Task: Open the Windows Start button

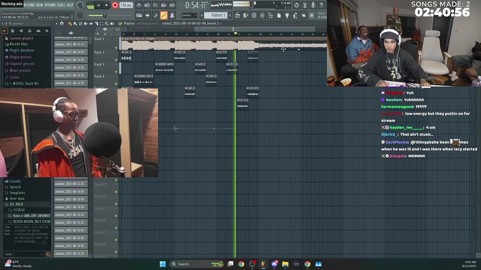Action: coord(163,264)
